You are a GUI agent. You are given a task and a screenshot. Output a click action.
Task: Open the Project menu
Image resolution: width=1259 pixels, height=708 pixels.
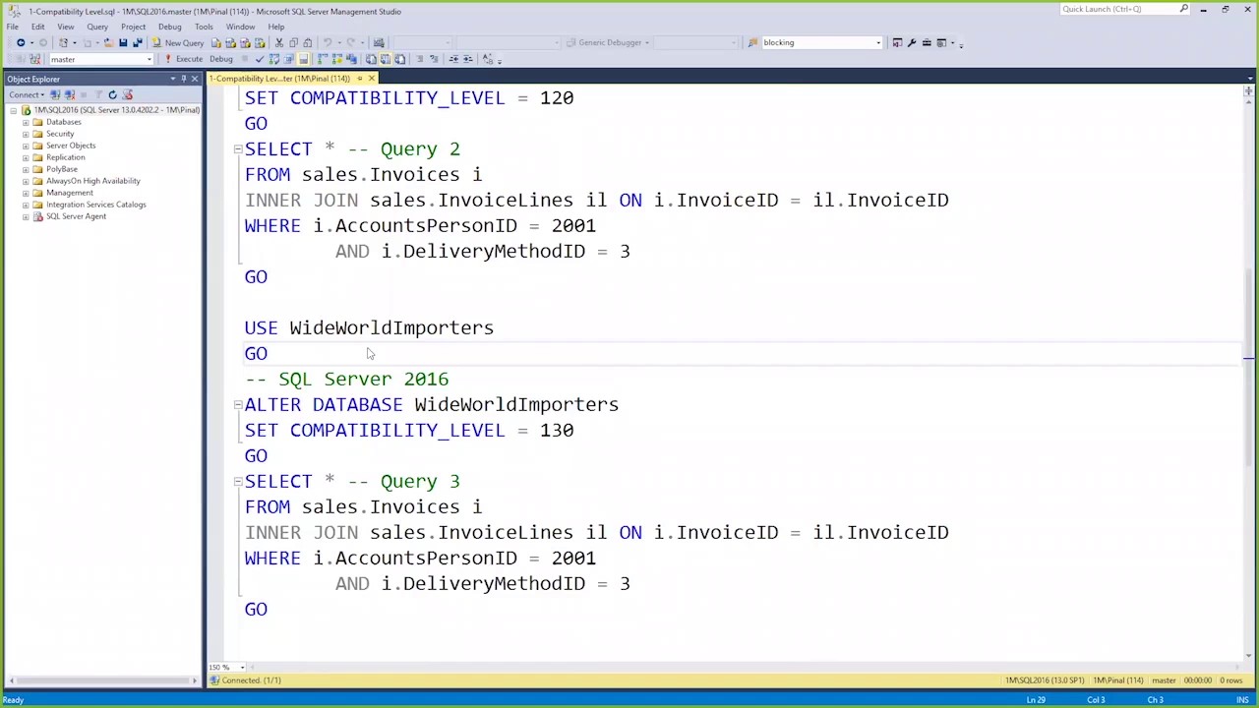[x=133, y=27]
